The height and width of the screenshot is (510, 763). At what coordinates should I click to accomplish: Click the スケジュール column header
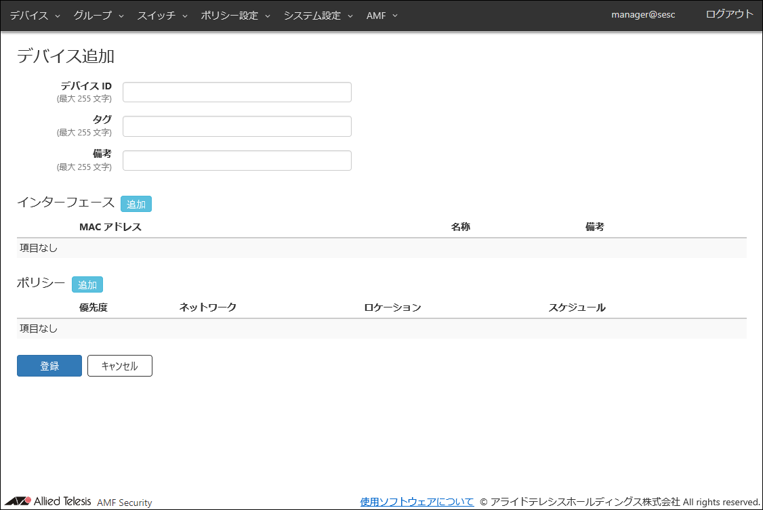(577, 307)
